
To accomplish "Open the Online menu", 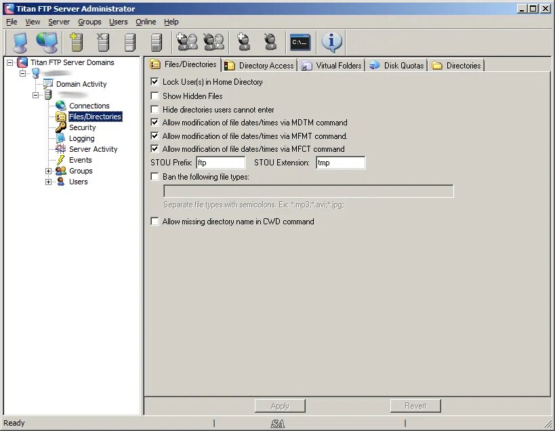I will tap(146, 22).
